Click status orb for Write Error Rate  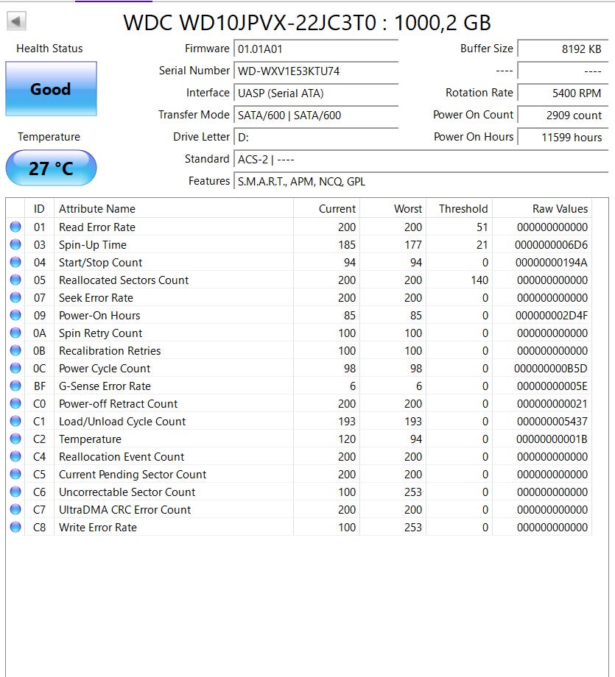click(x=15, y=527)
